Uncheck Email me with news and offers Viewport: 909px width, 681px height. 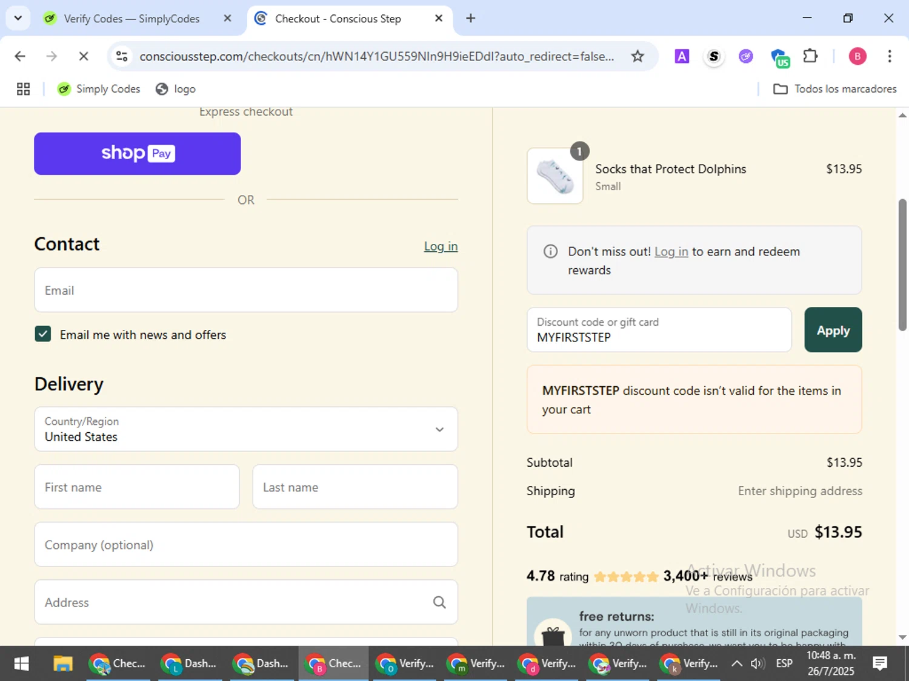pyautogui.click(x=43, y=334)
